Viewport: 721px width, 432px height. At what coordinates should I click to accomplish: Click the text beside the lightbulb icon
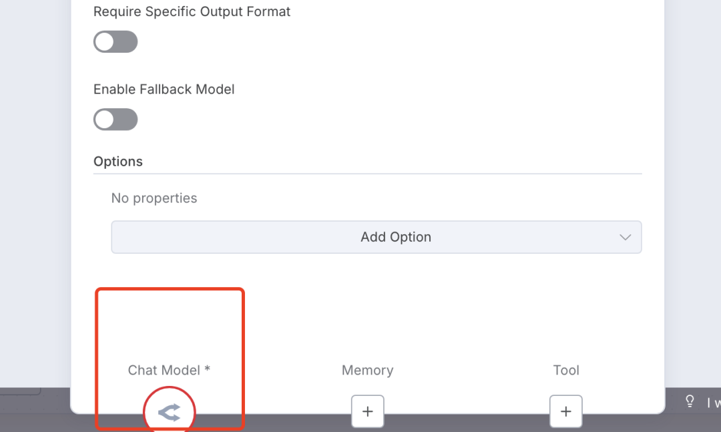pos(713,403)
